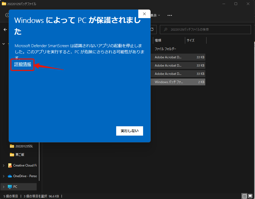
Task: Click the Creative Cloud Files icon
Action: click(10, 165)
